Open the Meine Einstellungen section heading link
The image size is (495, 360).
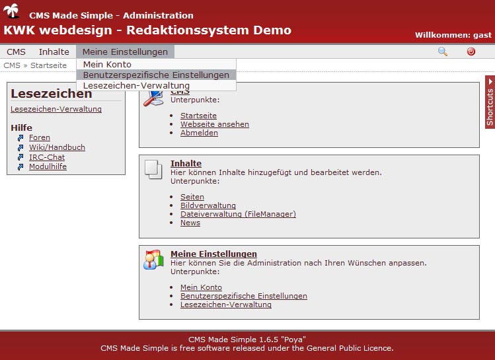click(x=213, y=254)
